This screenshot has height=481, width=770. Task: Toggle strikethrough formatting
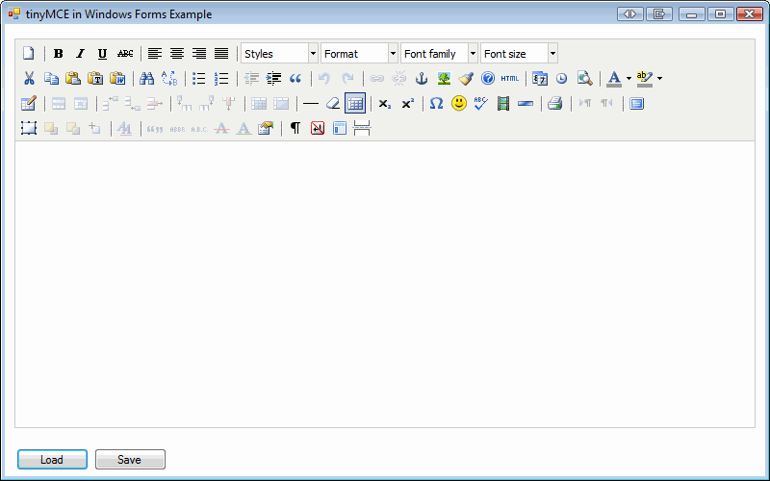coord(125,54)
